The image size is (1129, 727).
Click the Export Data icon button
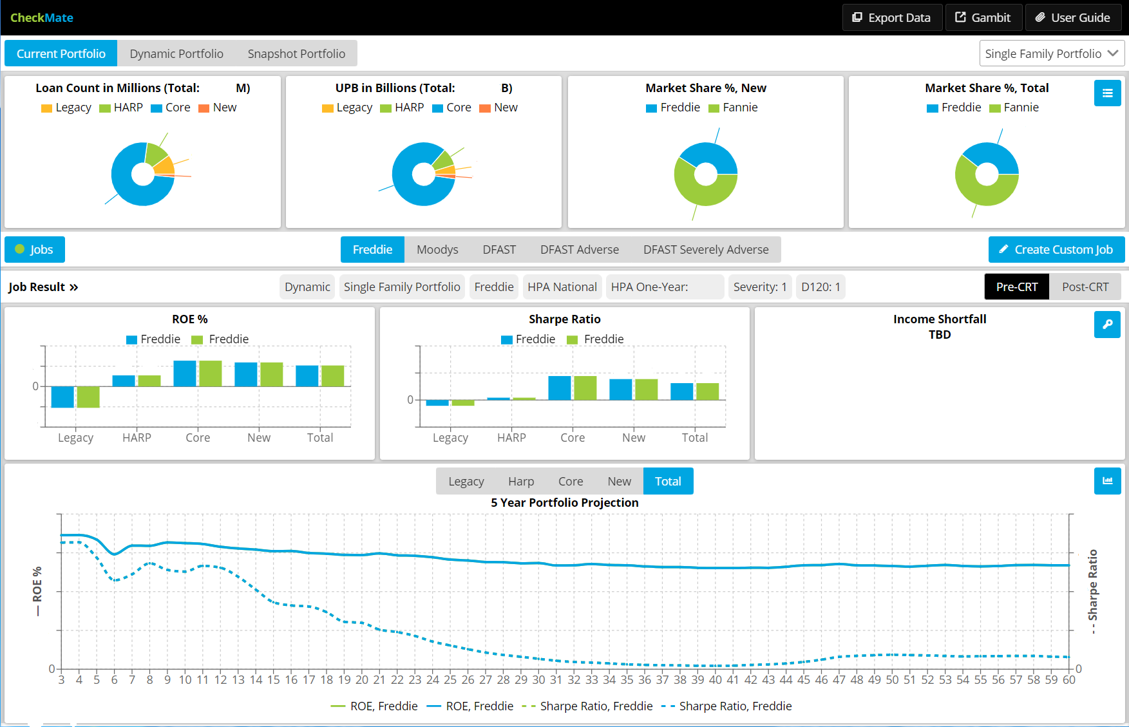(x=891, y=17)
